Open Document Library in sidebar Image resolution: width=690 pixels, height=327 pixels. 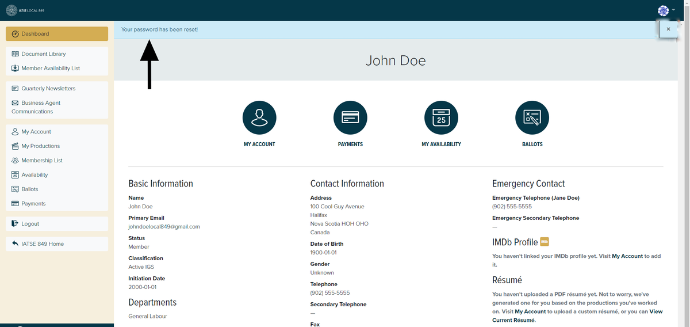57,54
